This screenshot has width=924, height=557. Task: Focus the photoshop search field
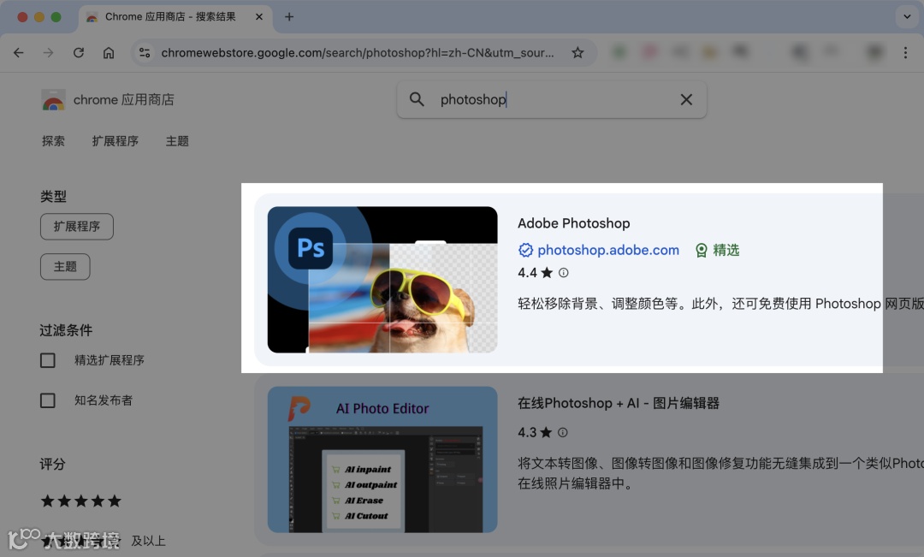click(552, 99)
